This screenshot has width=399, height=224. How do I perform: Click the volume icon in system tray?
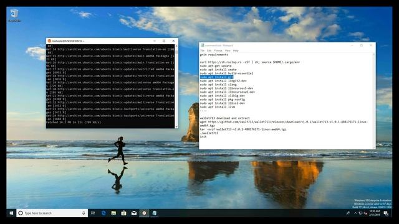coord(365,213)
